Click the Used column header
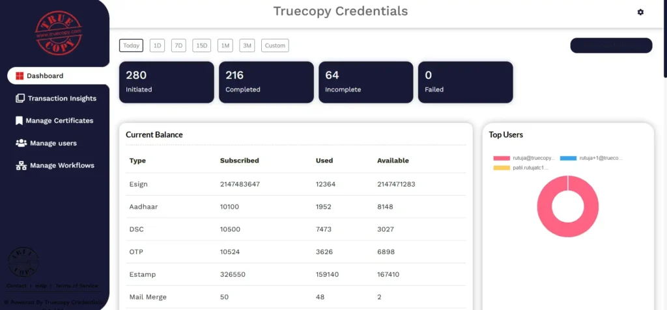Screen dimensions: 667x310 (324, 161)
